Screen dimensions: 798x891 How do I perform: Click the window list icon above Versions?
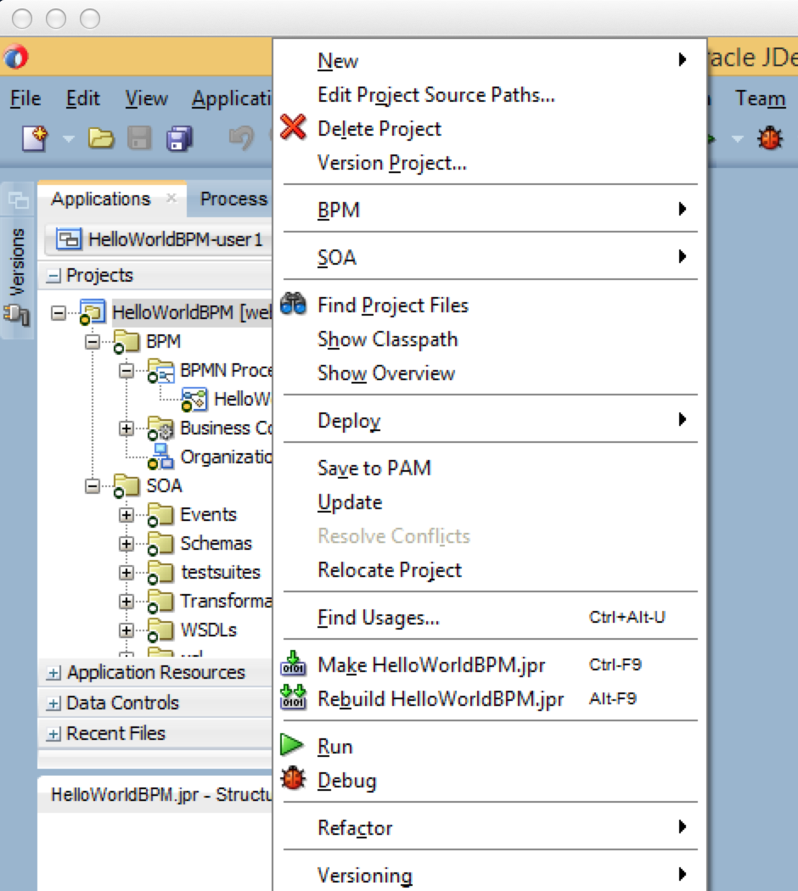coord(18,199)
